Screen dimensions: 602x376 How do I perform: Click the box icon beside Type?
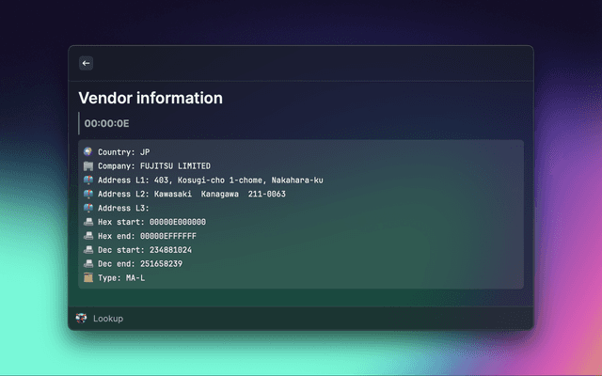tap(87, 278)
